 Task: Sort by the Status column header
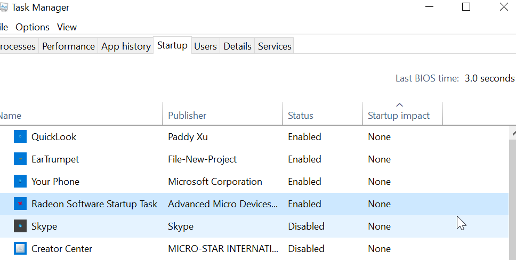tap(322, 113)
